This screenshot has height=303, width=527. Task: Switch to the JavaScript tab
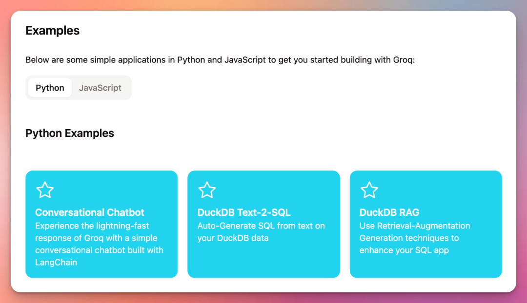(100, 88)
